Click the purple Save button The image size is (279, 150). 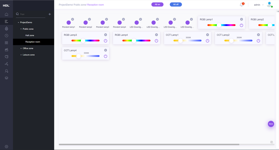click(x=271, y=124)
